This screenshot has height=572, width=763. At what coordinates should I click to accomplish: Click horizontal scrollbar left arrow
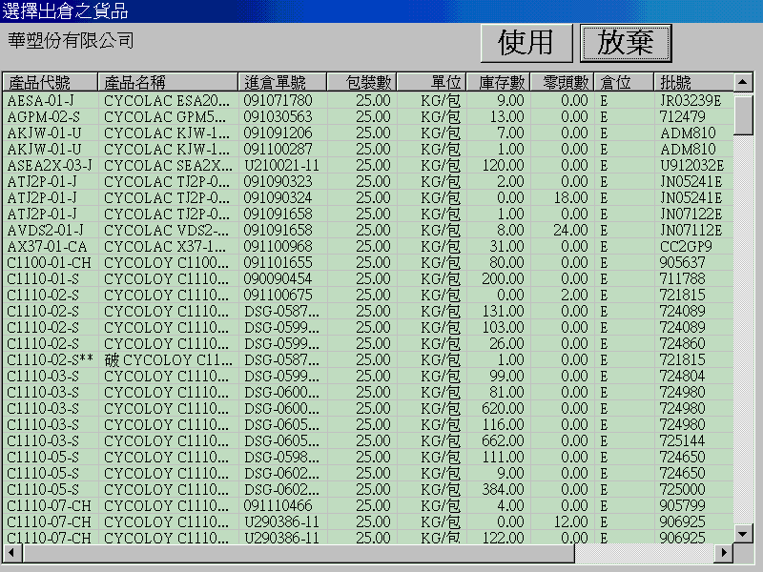click(x=12, y=553)
